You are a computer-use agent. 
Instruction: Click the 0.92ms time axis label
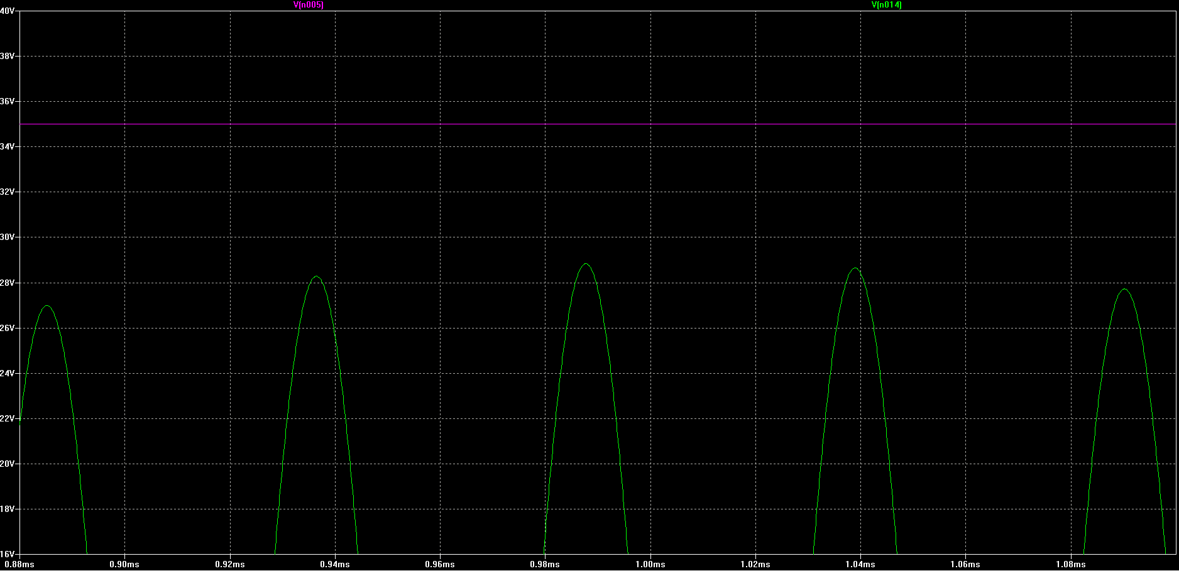tap(230, 565)
